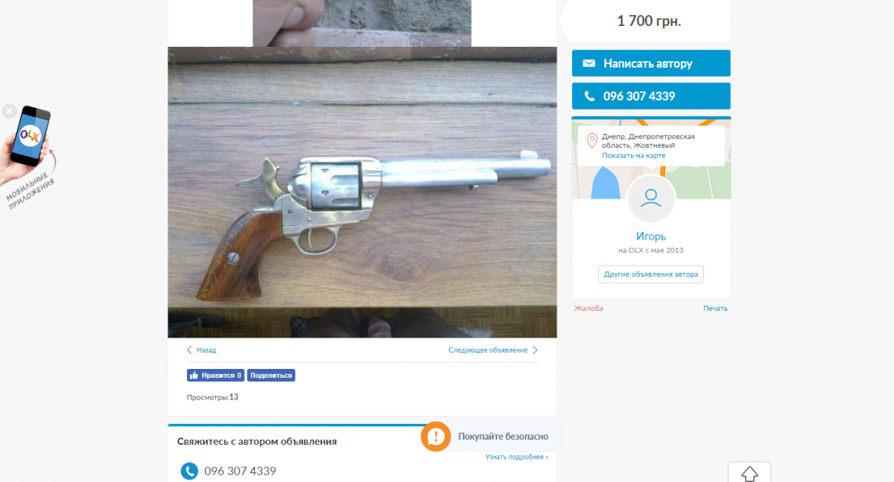
Task: Click the revolver photo
Action: [362, 192]
